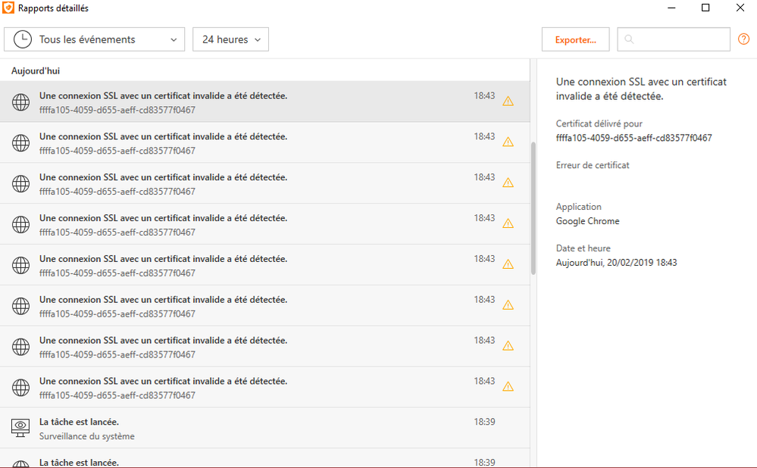The width and height of the screenshot is (757, 468).
Task: Click the globe icon of the second SSL event
Action: (21, 142)
